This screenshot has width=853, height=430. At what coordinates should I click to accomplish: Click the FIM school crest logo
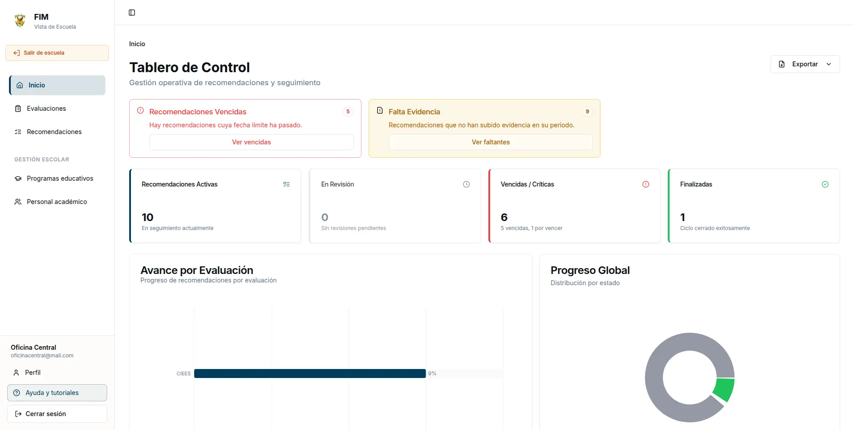[x=20, y=21]
